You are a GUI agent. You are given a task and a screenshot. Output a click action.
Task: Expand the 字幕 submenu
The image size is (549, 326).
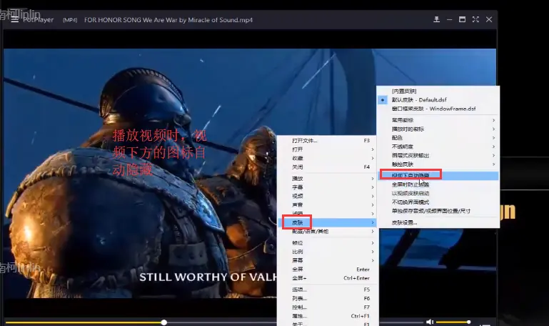tap(327, 187)
